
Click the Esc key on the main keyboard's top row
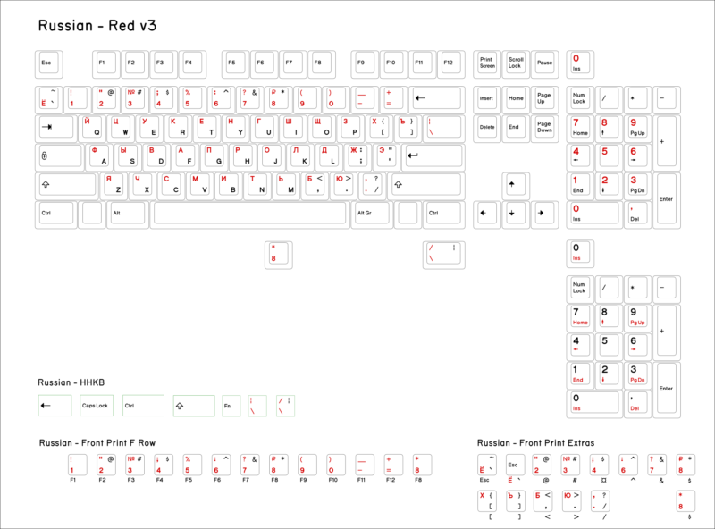tap(49, 64)
